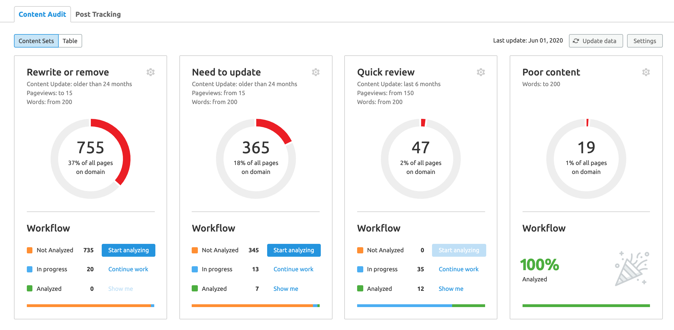Open the Settings button top right
Screen dimensions: 674x330
click(x=645, y=41)
